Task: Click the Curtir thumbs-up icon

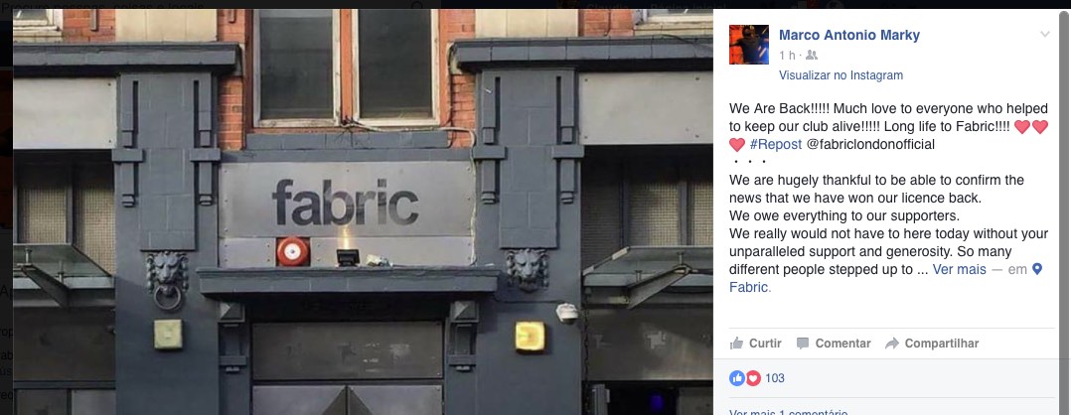Action: point(736,344)
